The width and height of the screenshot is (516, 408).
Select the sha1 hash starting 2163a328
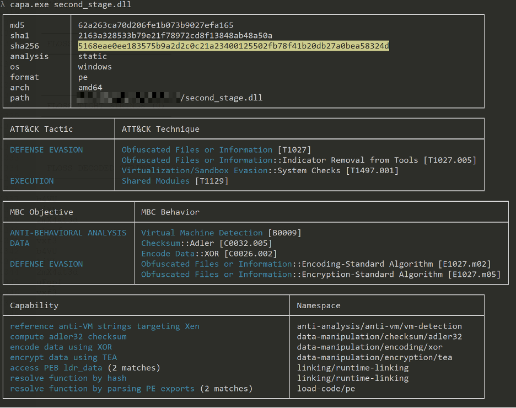175,35
